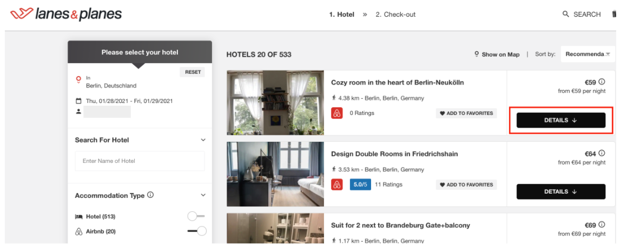
Task: Click info icon next to €59 price
Action: click(602, 82)
